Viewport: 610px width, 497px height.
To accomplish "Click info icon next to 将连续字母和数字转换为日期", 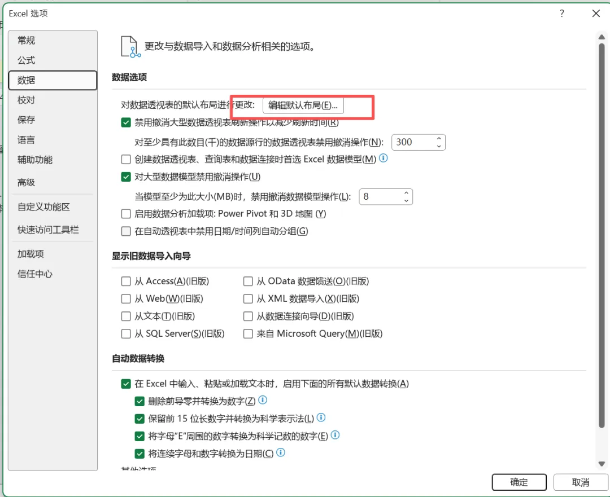I will coord(281,452).
